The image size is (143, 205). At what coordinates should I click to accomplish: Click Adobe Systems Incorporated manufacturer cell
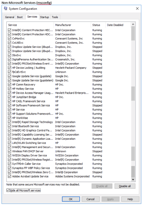point(72,176)
